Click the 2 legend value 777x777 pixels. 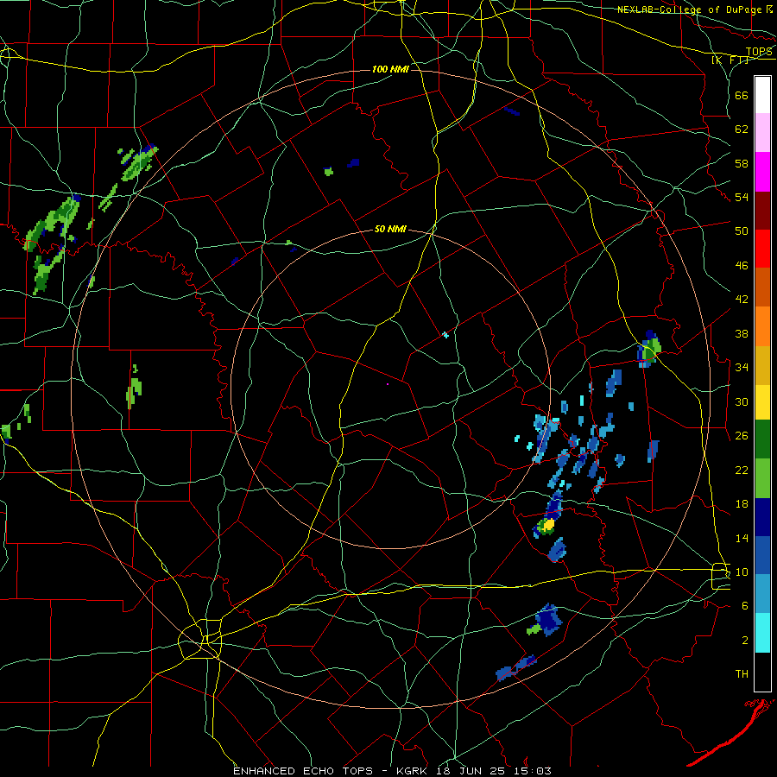745,641
